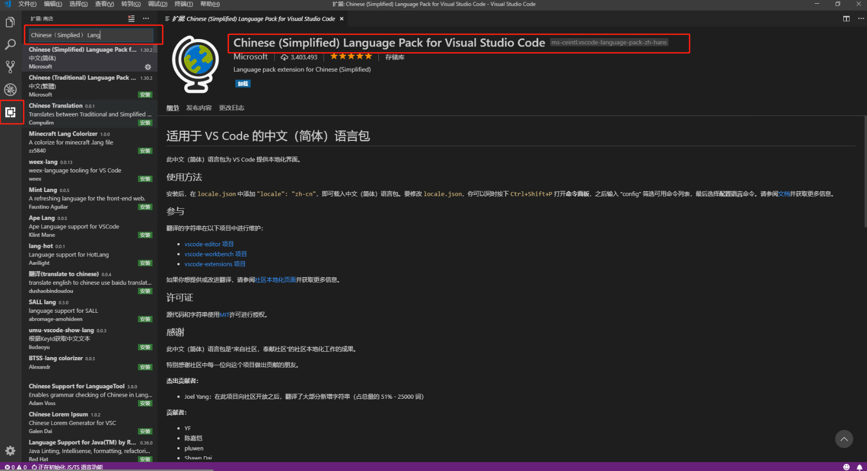Image resolution: width=867 pixels, height=471 pixels.
Task: Open the 转到(G) menu
Action: click(x=131, y=4)
